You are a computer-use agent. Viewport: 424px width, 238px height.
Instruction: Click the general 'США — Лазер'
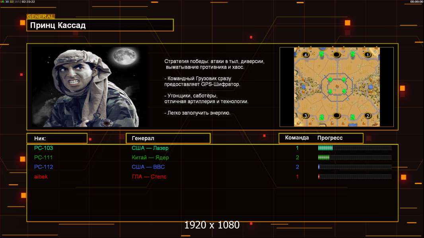point(150,148)
